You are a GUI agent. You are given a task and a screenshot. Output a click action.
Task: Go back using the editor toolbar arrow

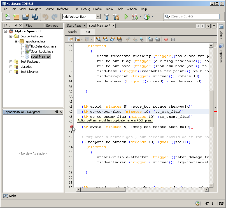point(77,39)
